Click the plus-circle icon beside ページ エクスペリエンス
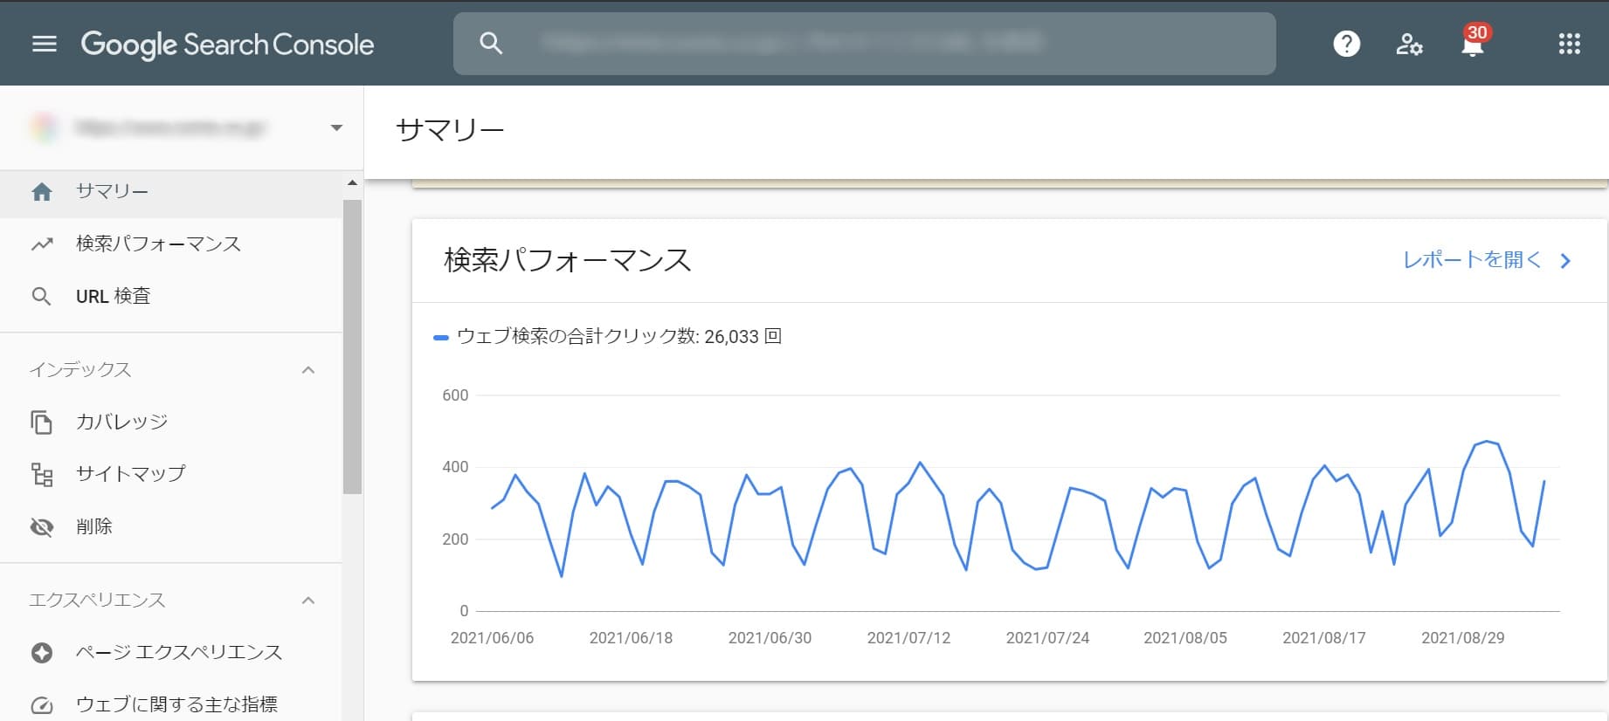The image size is (1609, 721). tap(42, 653)
